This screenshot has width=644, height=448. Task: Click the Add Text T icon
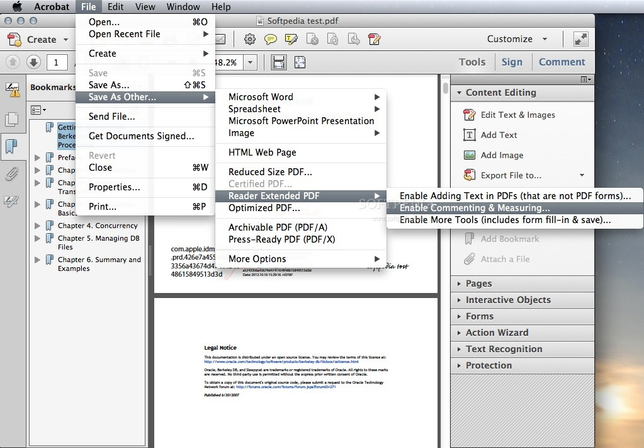469,135
